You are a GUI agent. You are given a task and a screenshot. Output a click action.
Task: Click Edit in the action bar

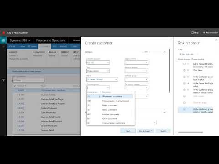click(x=12, y=46)
